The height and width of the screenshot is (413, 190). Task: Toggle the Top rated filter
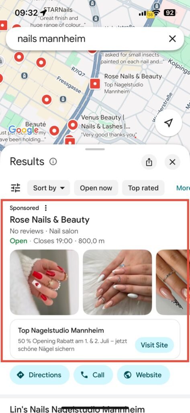[143, 188]
